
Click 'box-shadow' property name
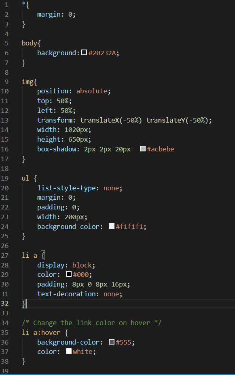click(x=57, y=149)
